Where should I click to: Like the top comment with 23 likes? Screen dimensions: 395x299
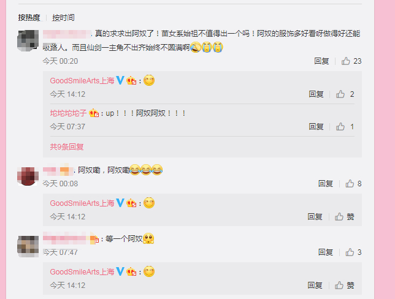(x=351, y=61)
